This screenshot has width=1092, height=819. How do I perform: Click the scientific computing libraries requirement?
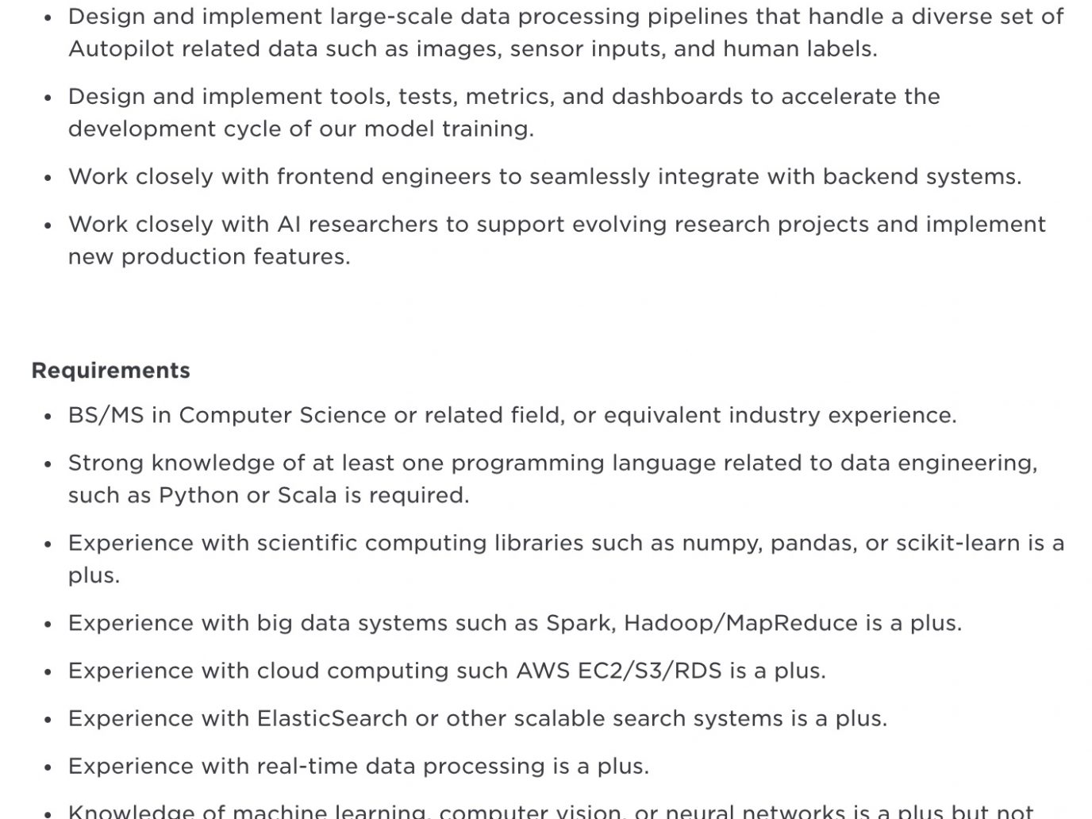(566, 559)
